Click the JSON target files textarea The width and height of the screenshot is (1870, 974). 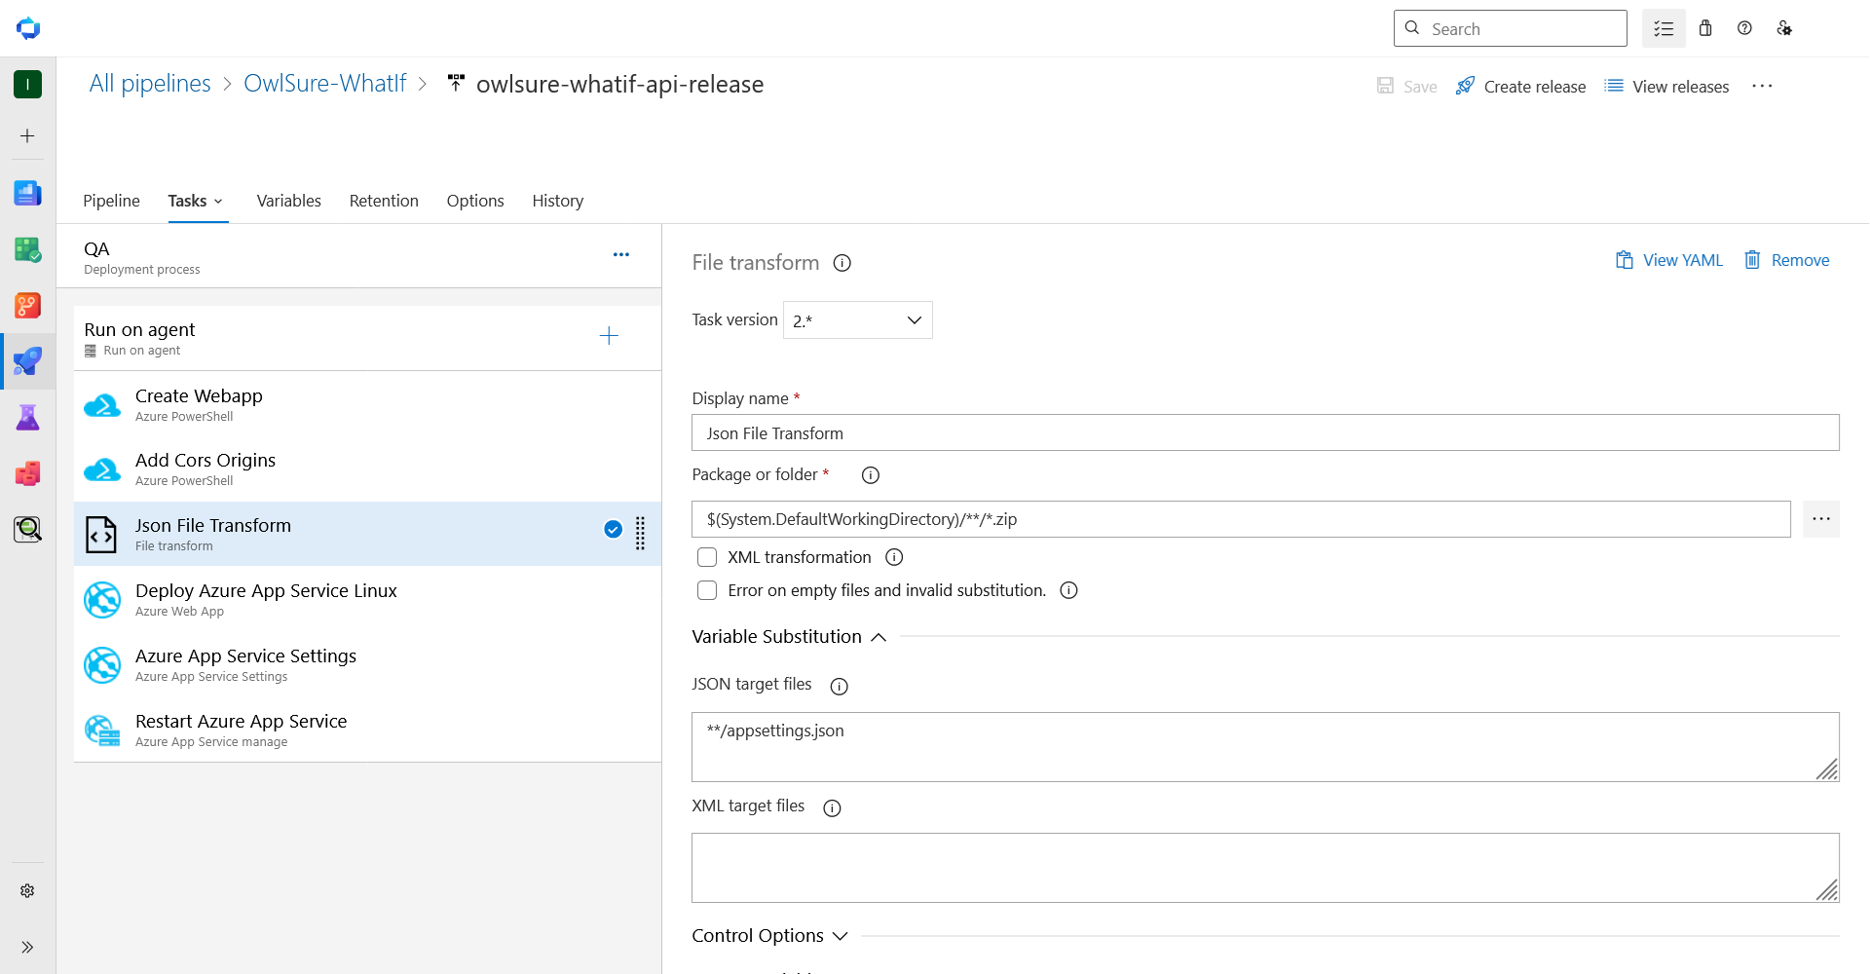pyautogui.click(x=1265, y=747)
